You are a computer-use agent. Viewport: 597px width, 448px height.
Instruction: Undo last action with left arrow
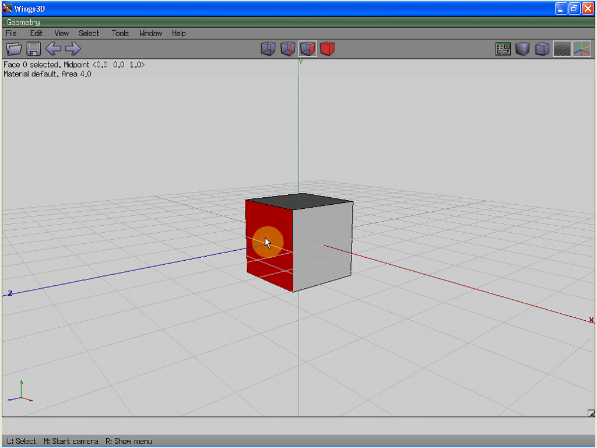point(53,49)
